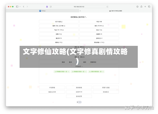
Task: Click the address bar showing 192.168.200.142
Action: 79,7
